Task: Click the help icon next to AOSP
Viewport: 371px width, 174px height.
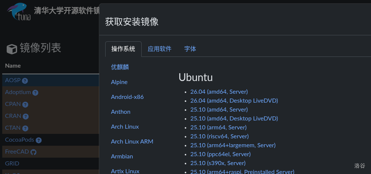Action: [25, 81]
